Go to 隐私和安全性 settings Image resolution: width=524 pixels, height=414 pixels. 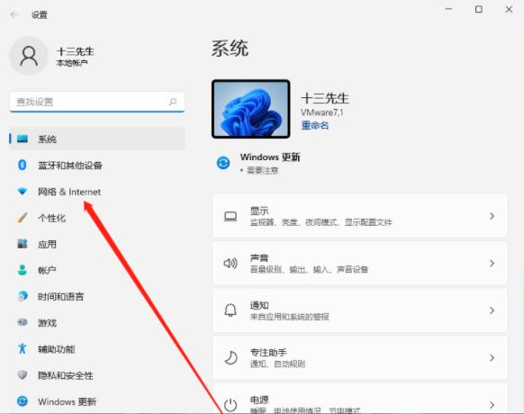click(x=97, y=375)
